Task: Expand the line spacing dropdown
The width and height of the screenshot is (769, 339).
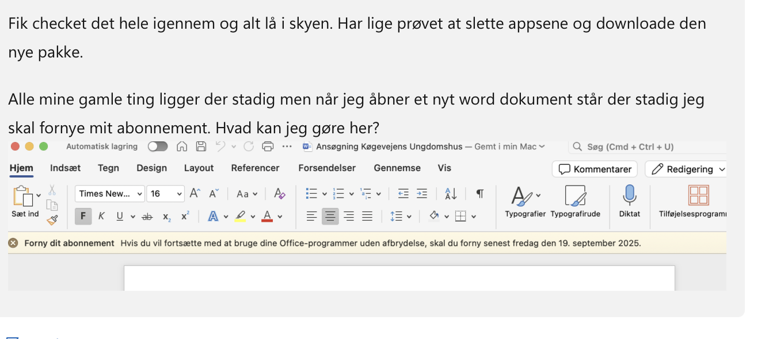Action: pyautogui.click(x=409, y=217)
